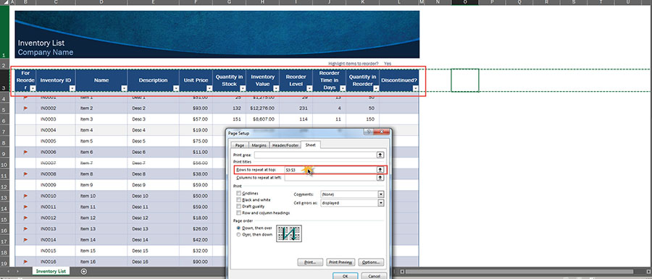Open filter dropdown for Reorder Time in Days

coord(343,88)
